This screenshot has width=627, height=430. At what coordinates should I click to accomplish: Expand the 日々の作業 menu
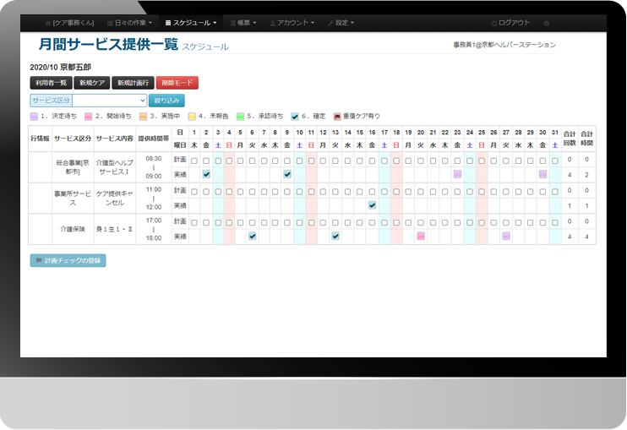tap(129, 23)
